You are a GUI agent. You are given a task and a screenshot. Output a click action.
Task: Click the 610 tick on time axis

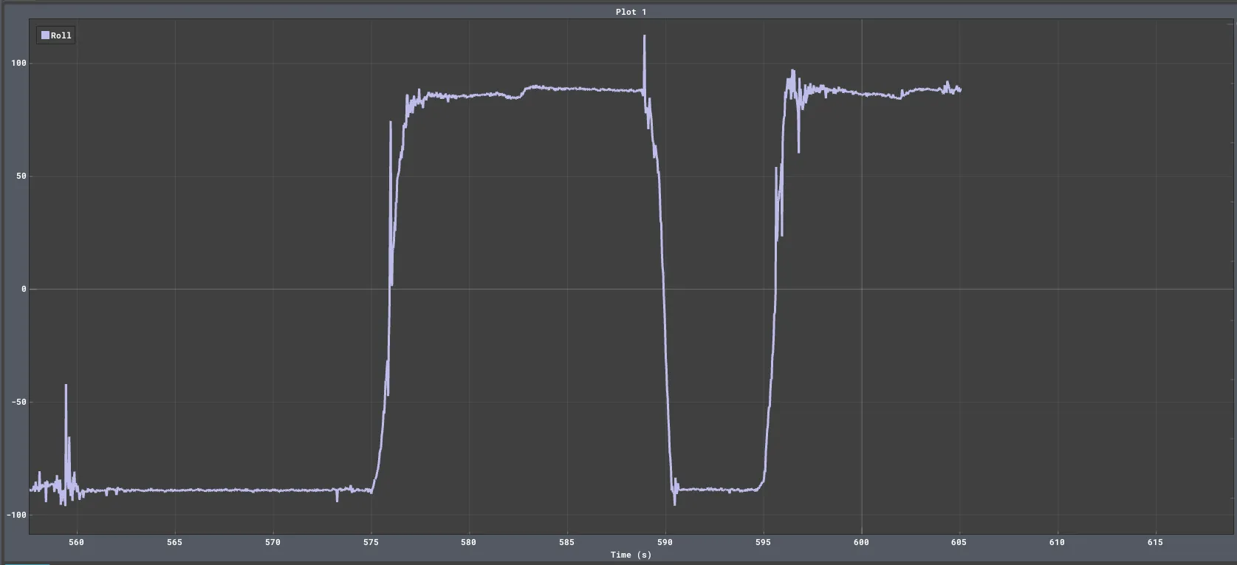coord(1057,542)
